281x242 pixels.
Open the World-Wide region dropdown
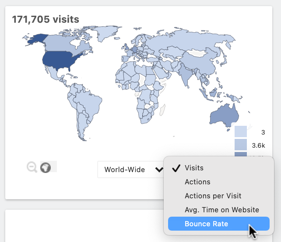click(132, 169)
